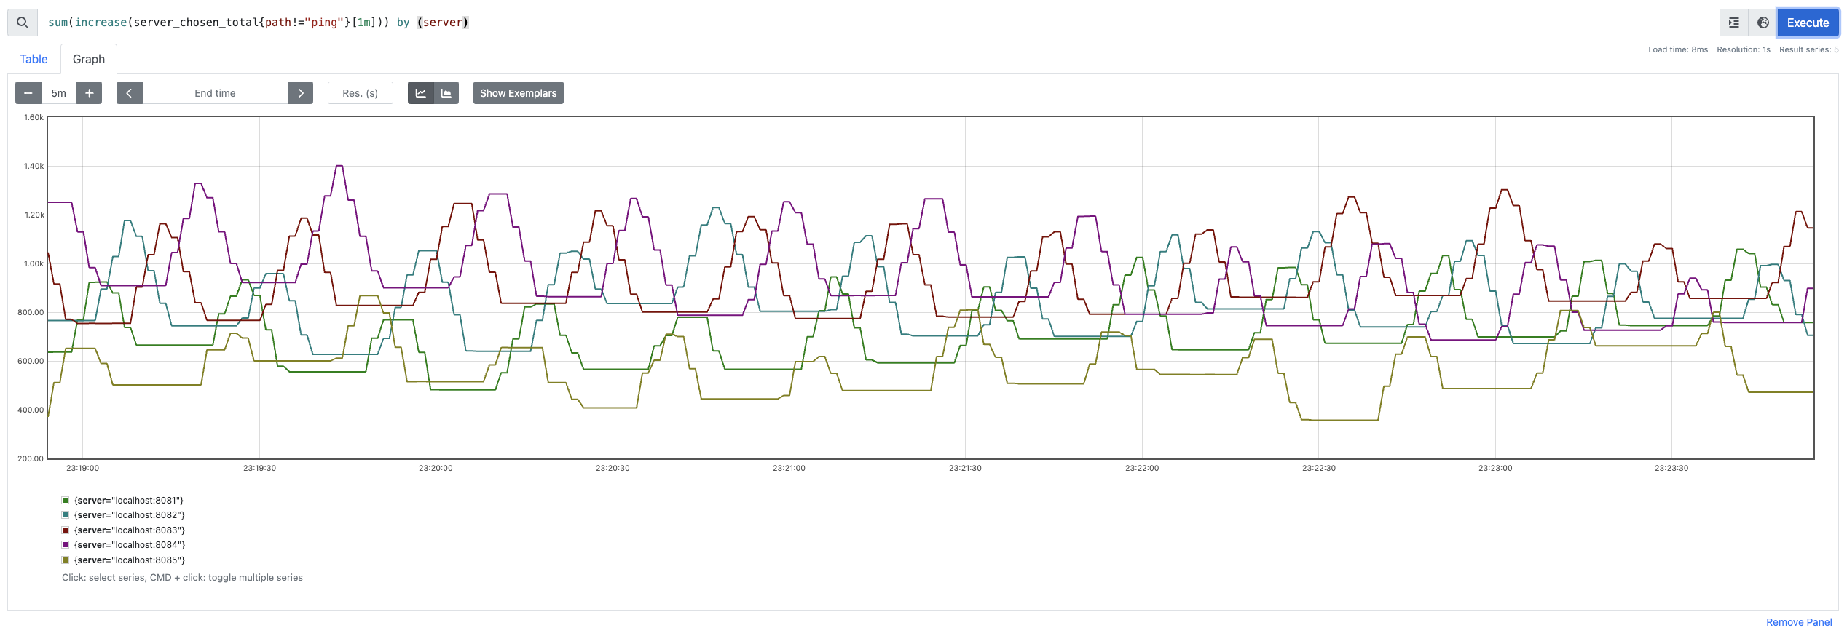Click the 200.00 y-axis label

(31, 458)
